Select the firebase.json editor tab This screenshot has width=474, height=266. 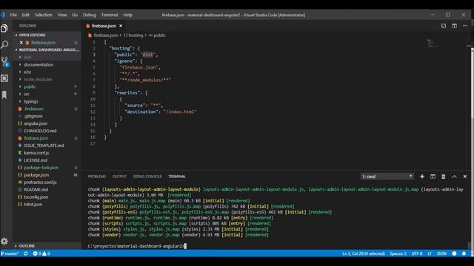click(x=104, y=26)
